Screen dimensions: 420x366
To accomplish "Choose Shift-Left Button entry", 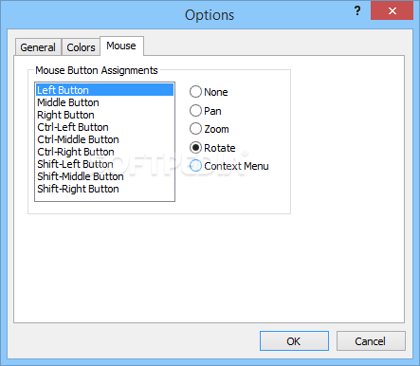I will [x=104, y=164].
